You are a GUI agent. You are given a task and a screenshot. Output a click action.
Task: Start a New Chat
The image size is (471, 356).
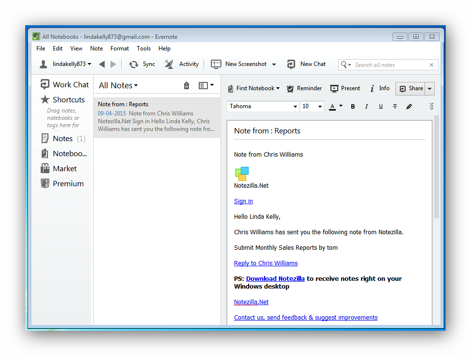(x=306, y=64)
